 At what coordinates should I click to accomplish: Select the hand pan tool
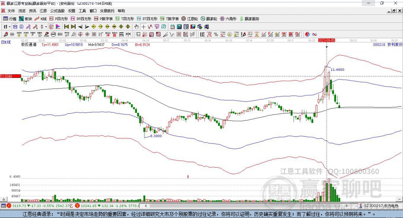tap(137, 27)
